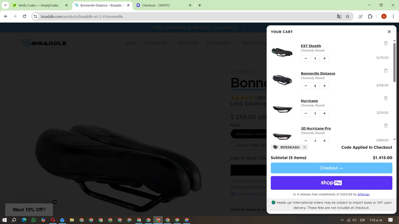This screenshot has height=224, width=399.
Task: Open the Chrome profile avatar
Action: 384,16
